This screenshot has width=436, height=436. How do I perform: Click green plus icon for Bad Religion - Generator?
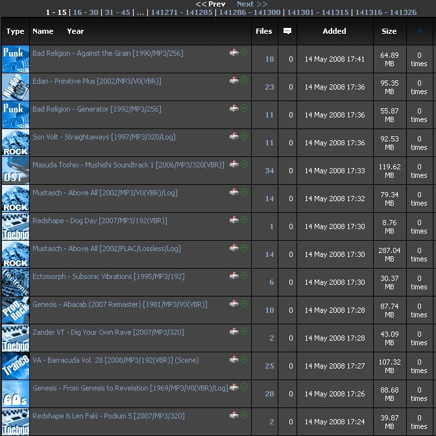click(x=244, y=108)
